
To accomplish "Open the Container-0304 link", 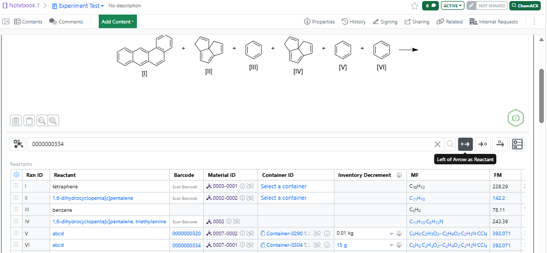I will (x=284, y=245).
